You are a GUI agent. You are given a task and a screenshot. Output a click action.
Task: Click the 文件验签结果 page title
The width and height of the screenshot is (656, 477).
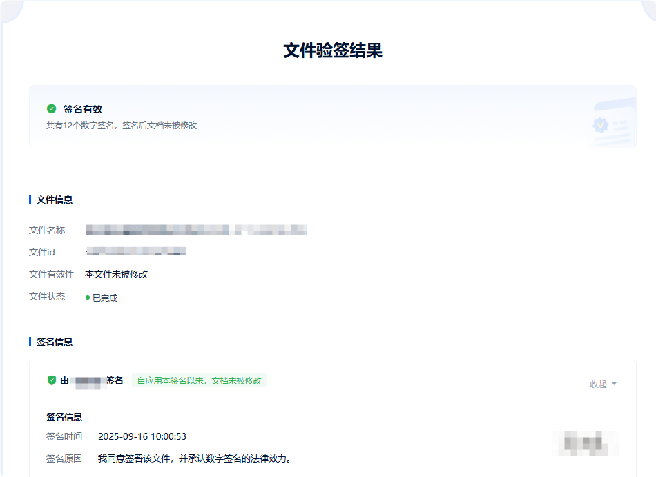pyautogui.click(x=332, y=50)
